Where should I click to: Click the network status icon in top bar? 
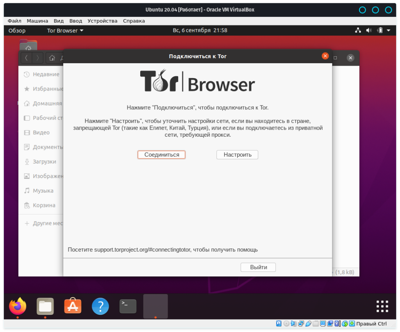pyautogui.click(x=358, y=30)
